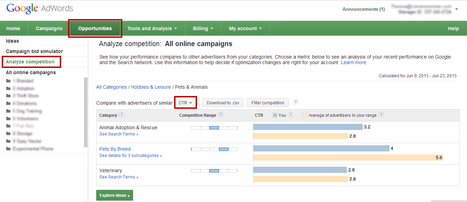Open the Help menu item
The image size is (467, 202).
453,28
